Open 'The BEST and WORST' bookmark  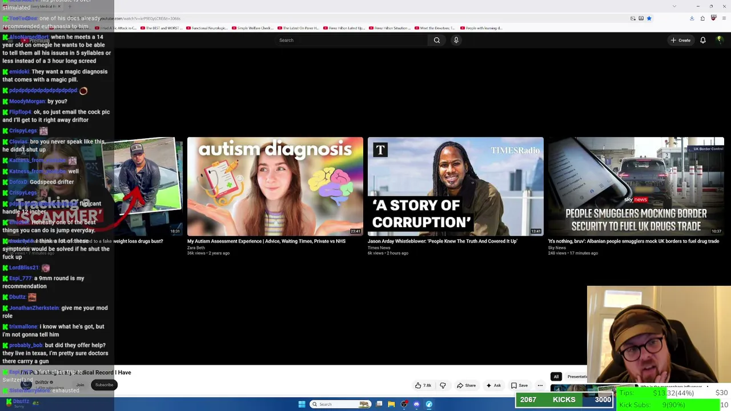click(160, 28)
